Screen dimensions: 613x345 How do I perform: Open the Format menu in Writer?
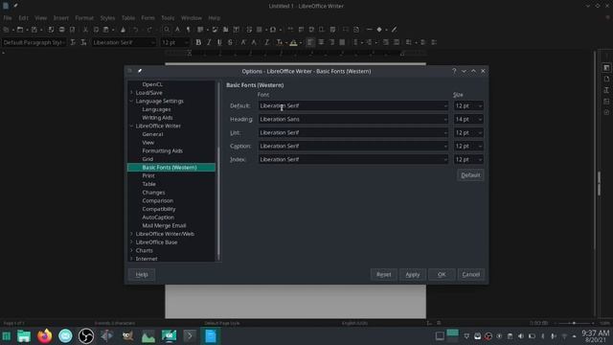pos(84,18)
